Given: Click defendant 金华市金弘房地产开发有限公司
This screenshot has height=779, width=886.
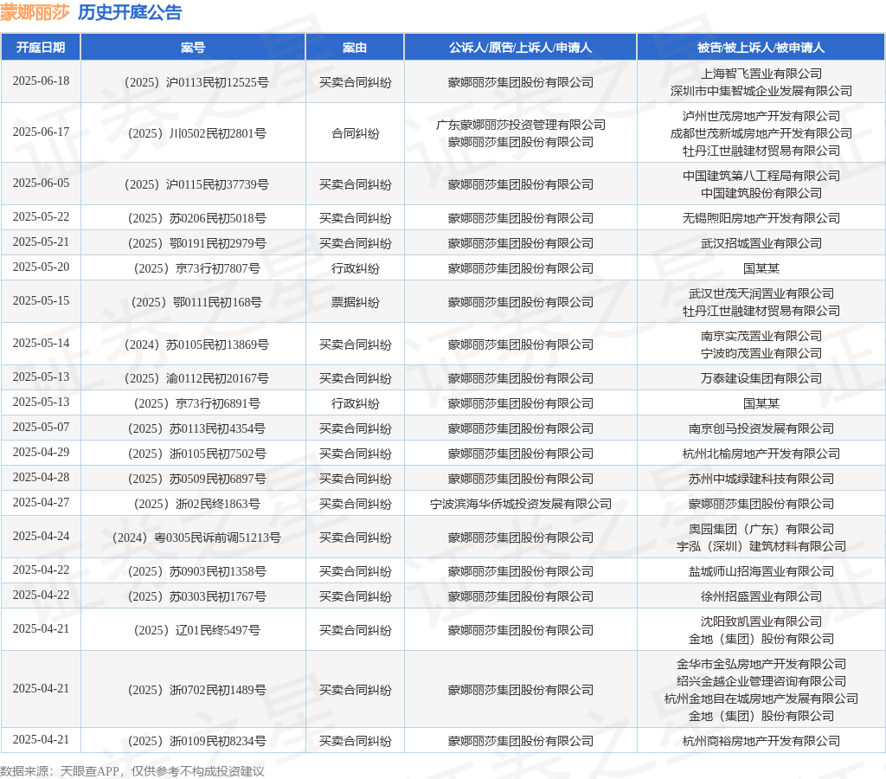Looking at the screenshot, I should pyautogui.click(x=761, y=664).
